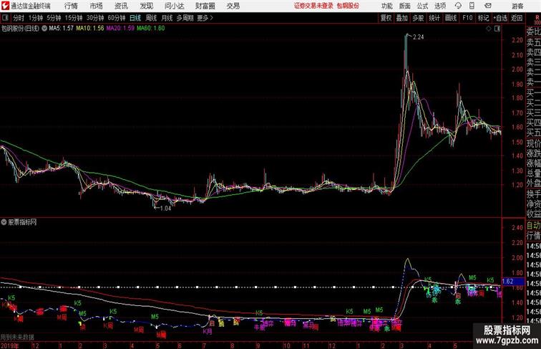This screenshot has width=541, height=349.
Task: Switch to 月线 monthly period
Action: [167, 18]
